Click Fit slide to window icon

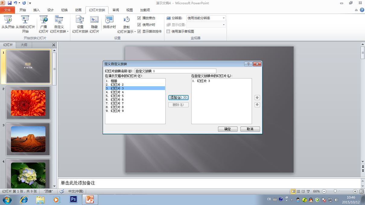361,191
